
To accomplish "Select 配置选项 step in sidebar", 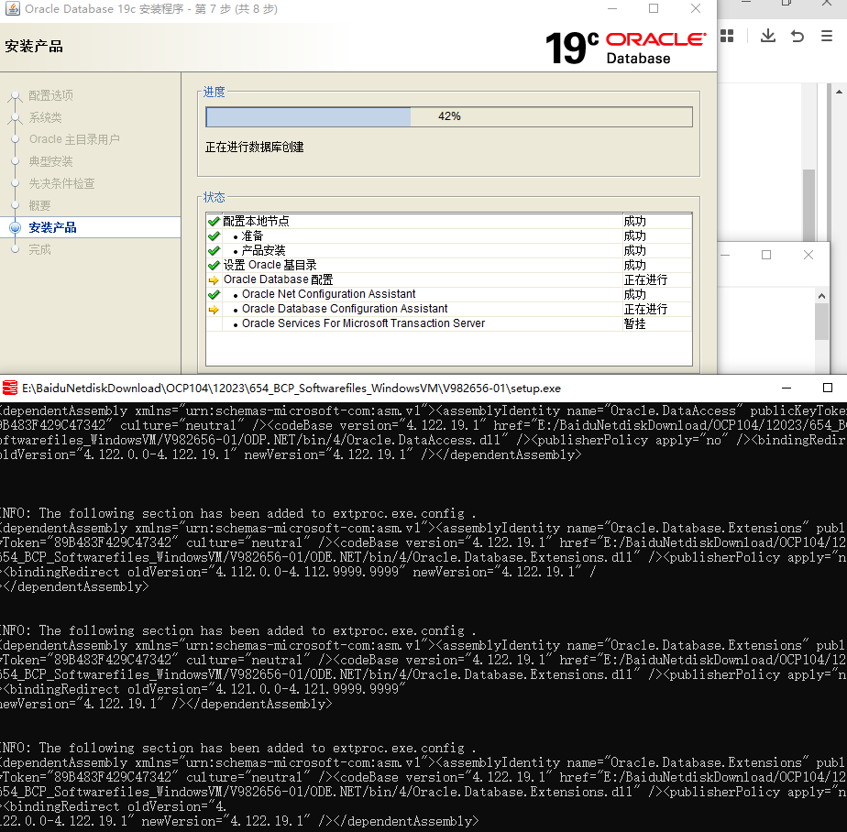I will pyautogui.click(x=50, y=95).
